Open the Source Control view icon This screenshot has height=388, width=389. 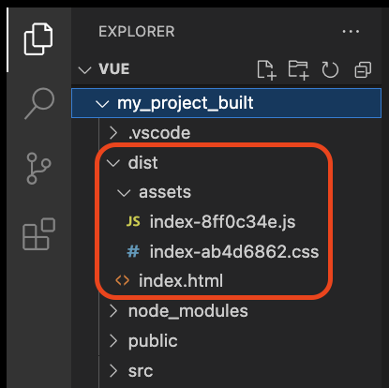point(38,168)
